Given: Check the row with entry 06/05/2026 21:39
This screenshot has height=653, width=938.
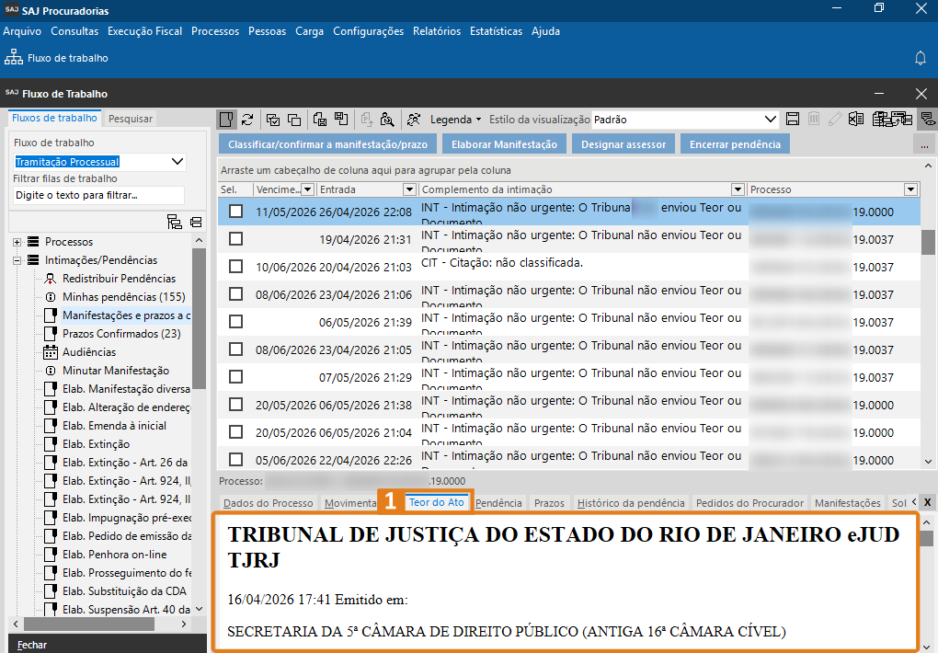Looking at the screenshot, I should coord(236,321).
